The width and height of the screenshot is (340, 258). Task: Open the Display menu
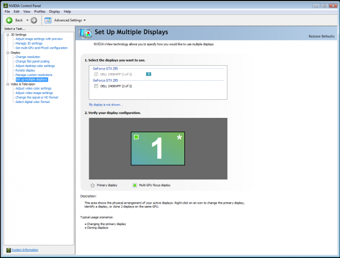[x=54, y=12]
